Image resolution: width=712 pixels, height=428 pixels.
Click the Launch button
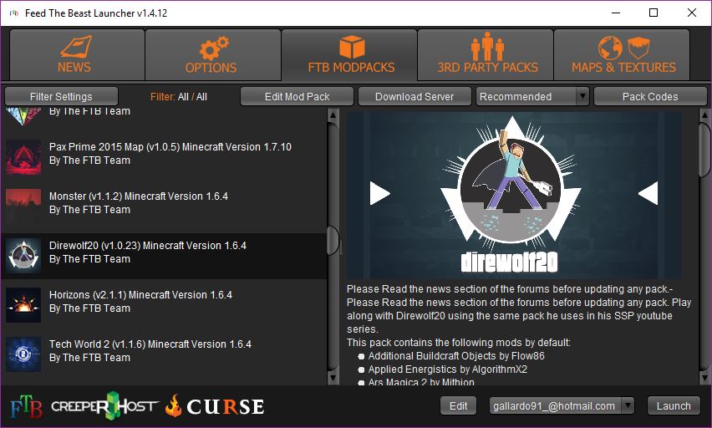click(x=674, y=405)
